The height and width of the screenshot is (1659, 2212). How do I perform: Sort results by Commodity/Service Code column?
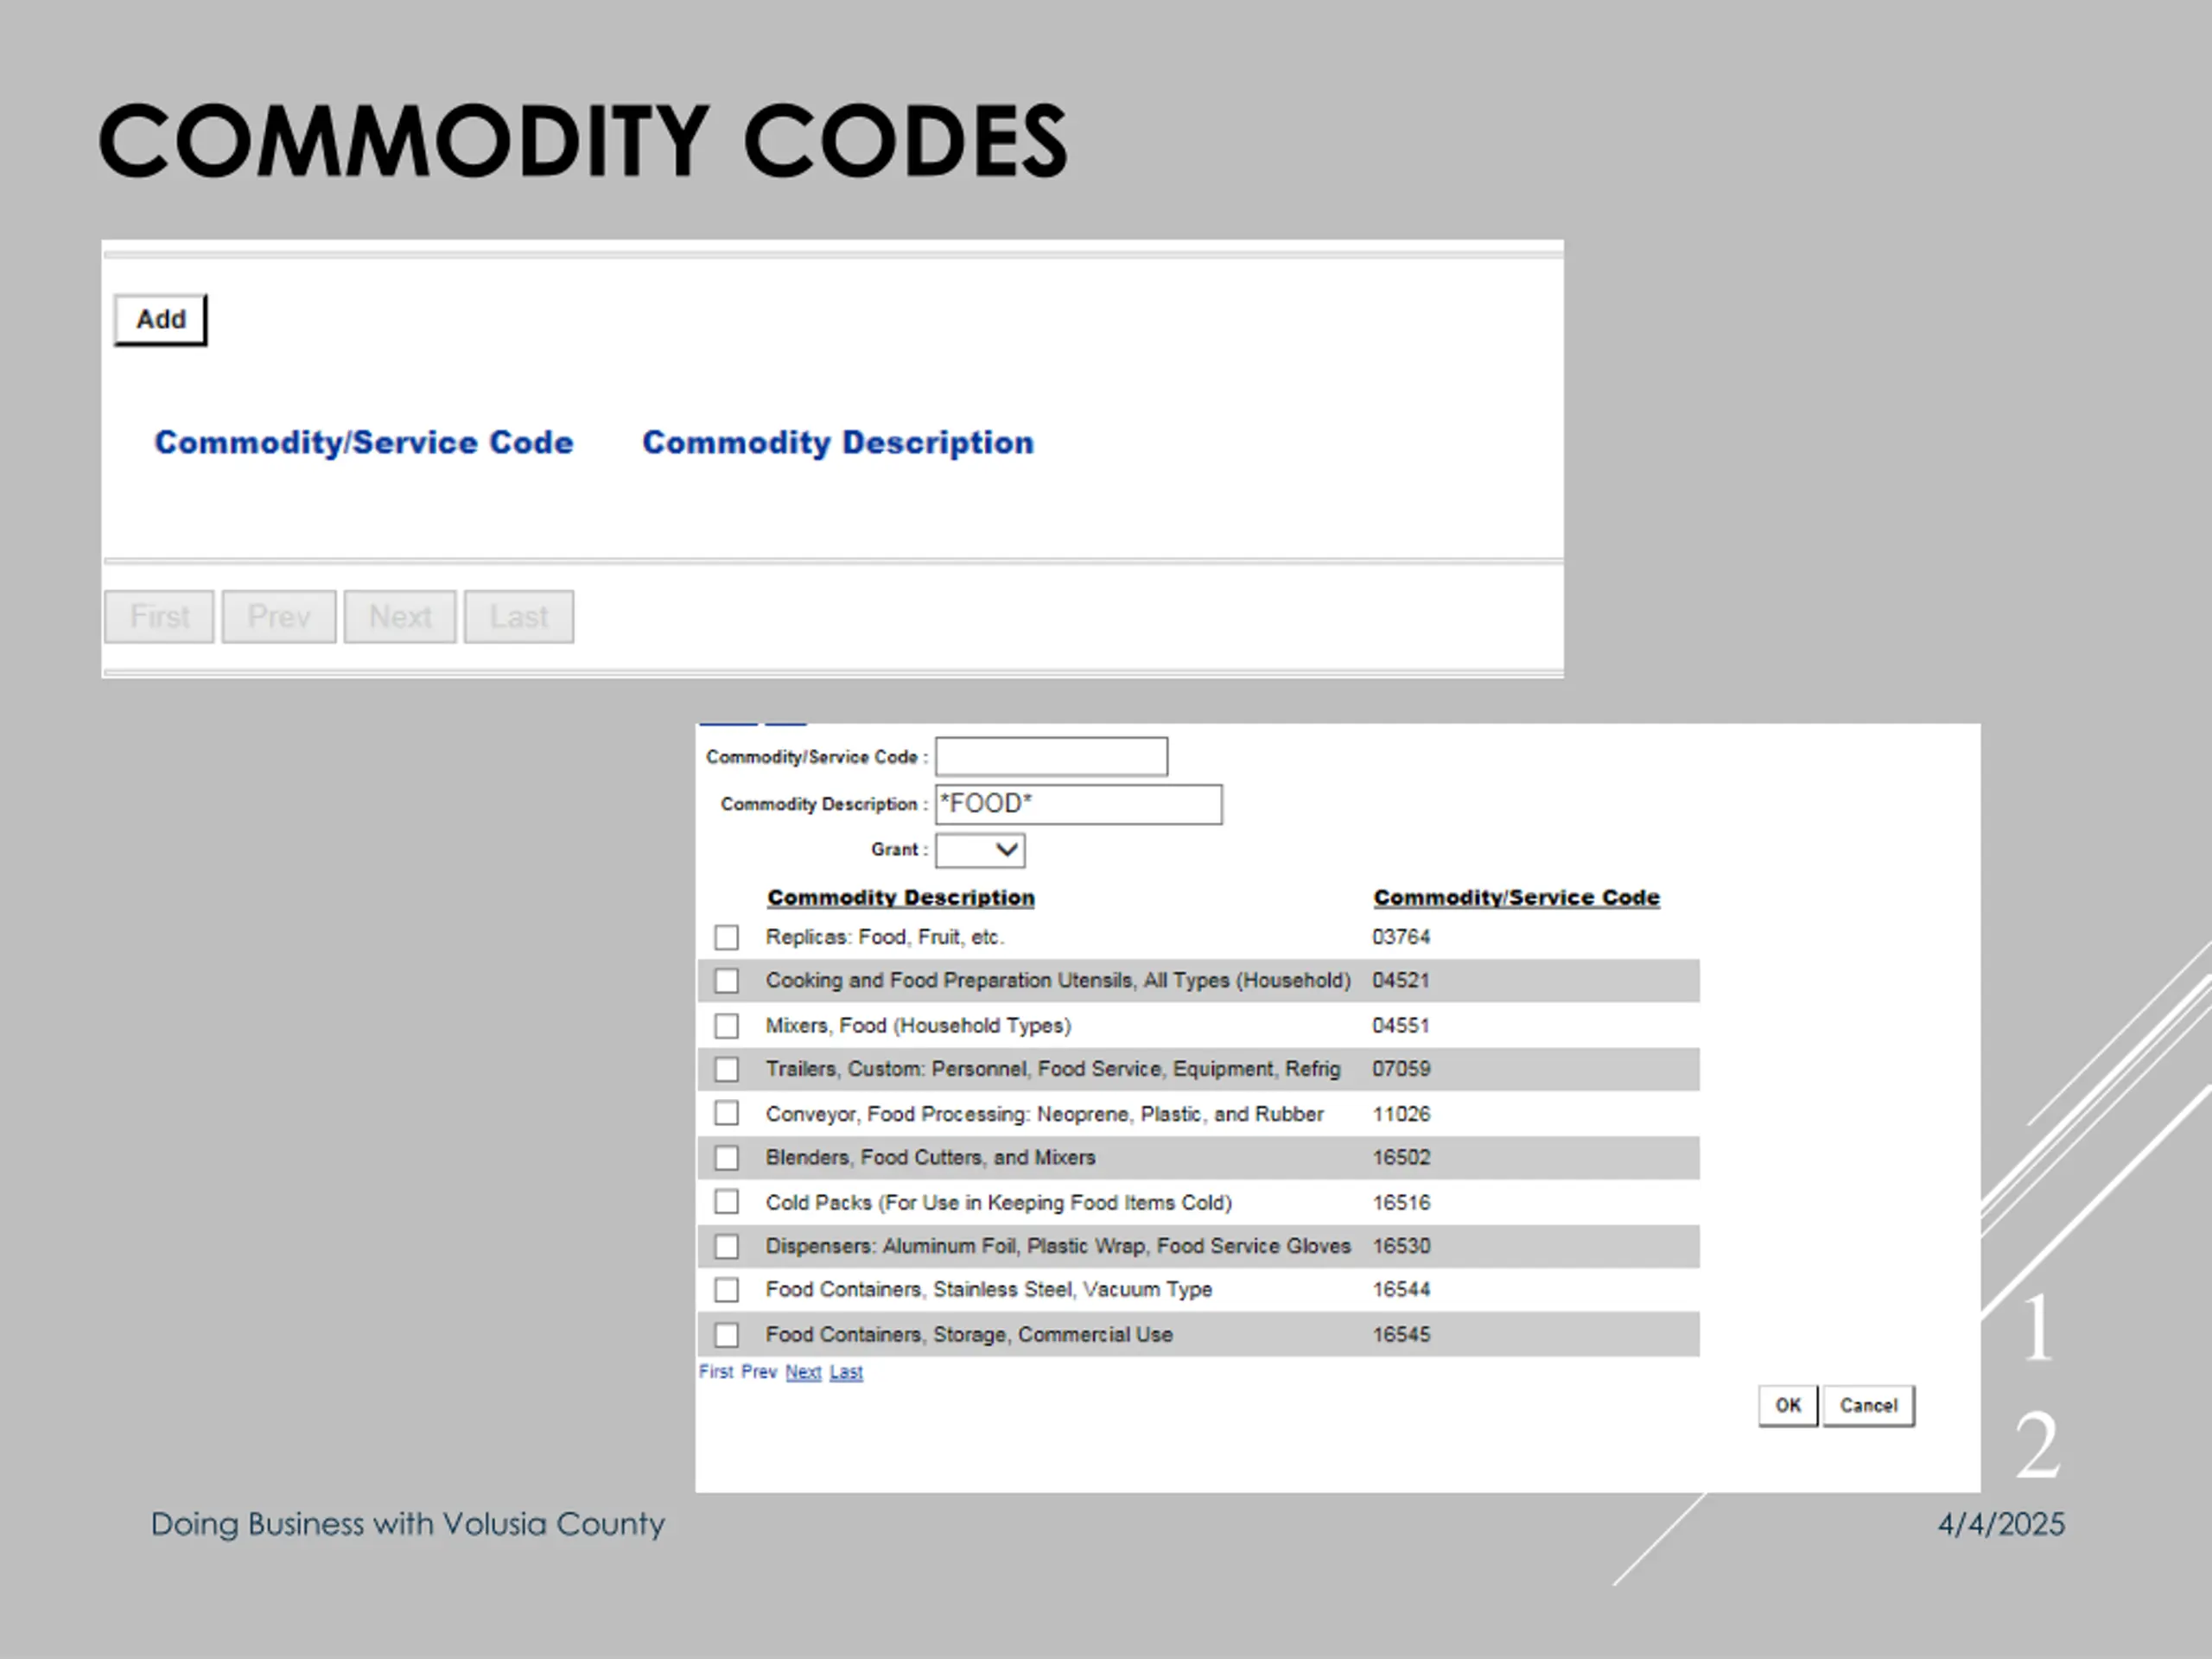coord(1516,898)
